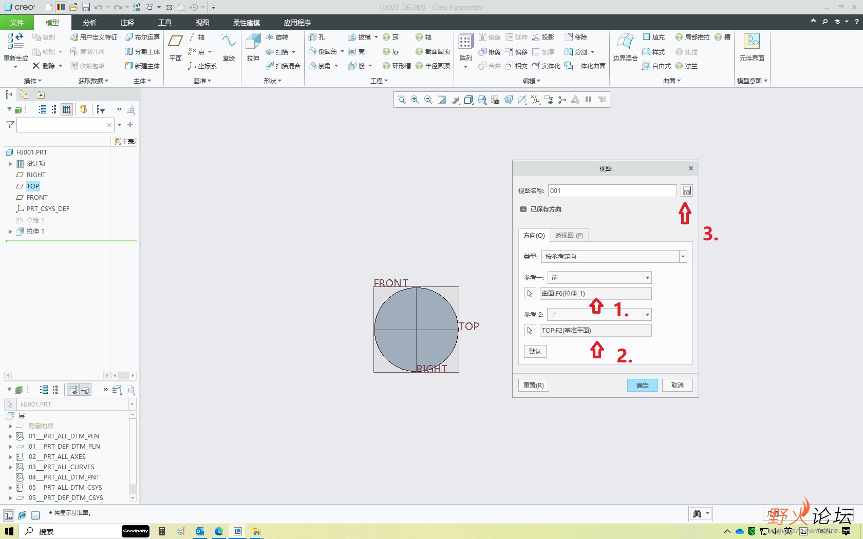
Task: Click the Perspective View icon in graphics toolbar
Action: (509, 100)
